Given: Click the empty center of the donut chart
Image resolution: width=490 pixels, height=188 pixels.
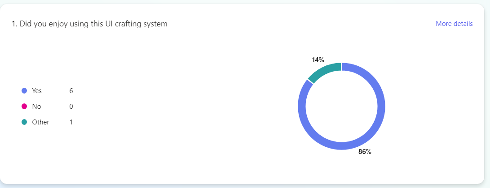Looking at the screenshot, I should (x=341, y=106).
